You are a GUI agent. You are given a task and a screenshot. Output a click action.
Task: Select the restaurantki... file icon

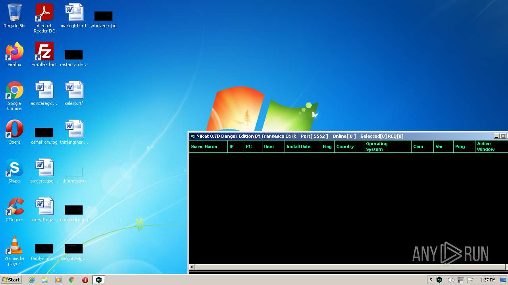[x=74, y=57]
